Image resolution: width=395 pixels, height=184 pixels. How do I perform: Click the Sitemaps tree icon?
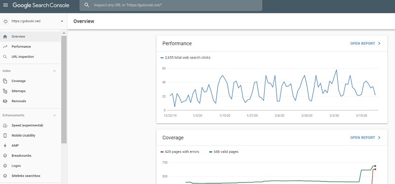5,91
